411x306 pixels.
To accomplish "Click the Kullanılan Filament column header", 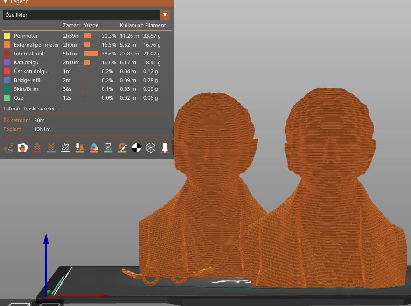I will tap(143, 25).
